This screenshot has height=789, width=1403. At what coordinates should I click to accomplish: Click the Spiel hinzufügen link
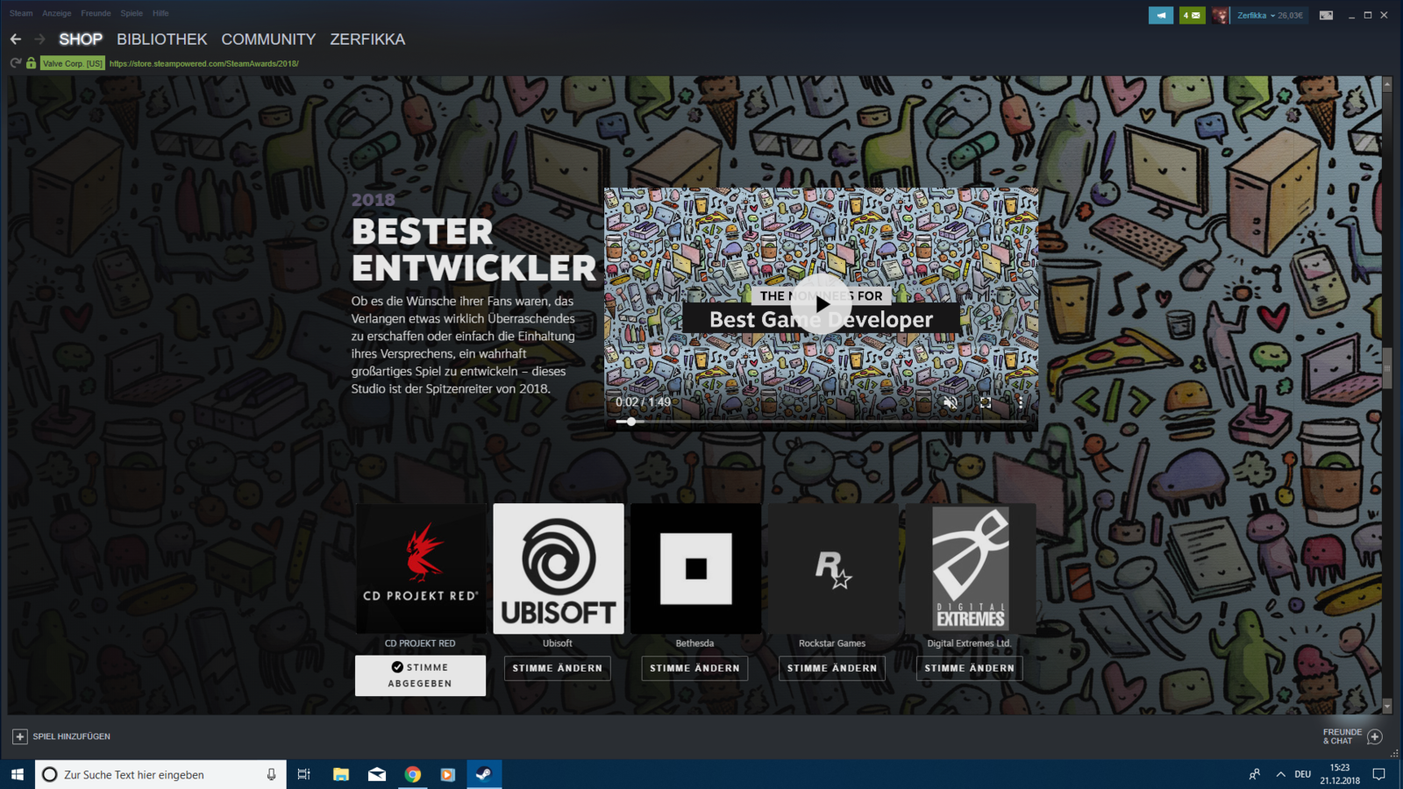click(x=71, y=736)
